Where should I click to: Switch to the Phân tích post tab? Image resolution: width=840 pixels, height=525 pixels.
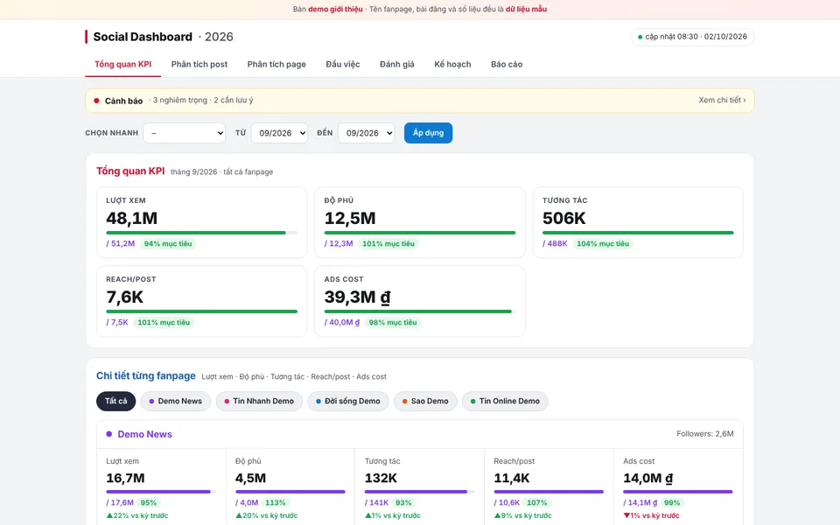tap(199, 64)
